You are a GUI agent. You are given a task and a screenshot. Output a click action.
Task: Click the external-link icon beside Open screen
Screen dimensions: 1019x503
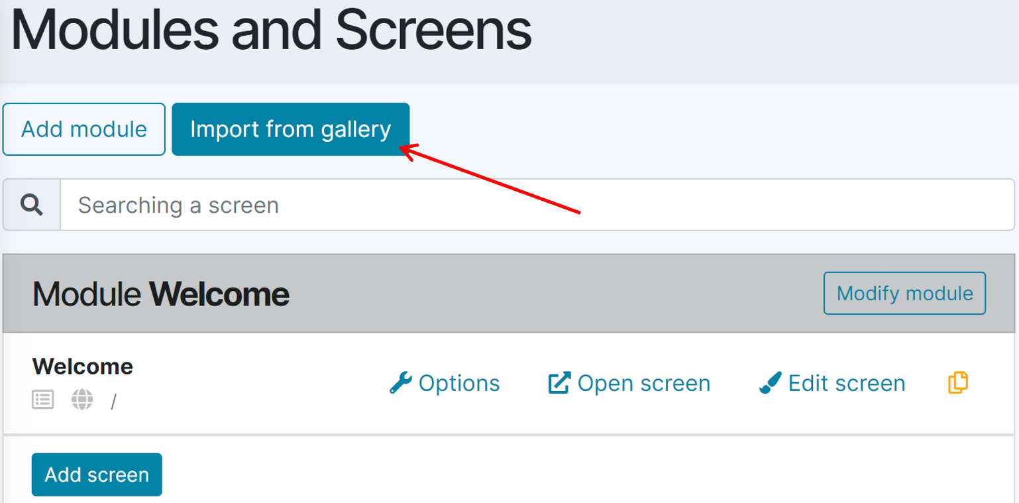[x=559, y=383]
